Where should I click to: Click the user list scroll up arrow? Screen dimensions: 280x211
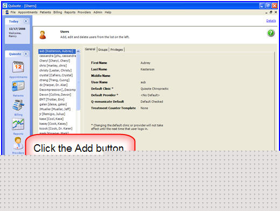point(78,51)
